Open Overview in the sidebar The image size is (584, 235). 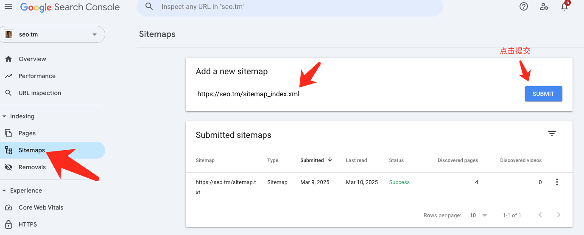[32, 59]
